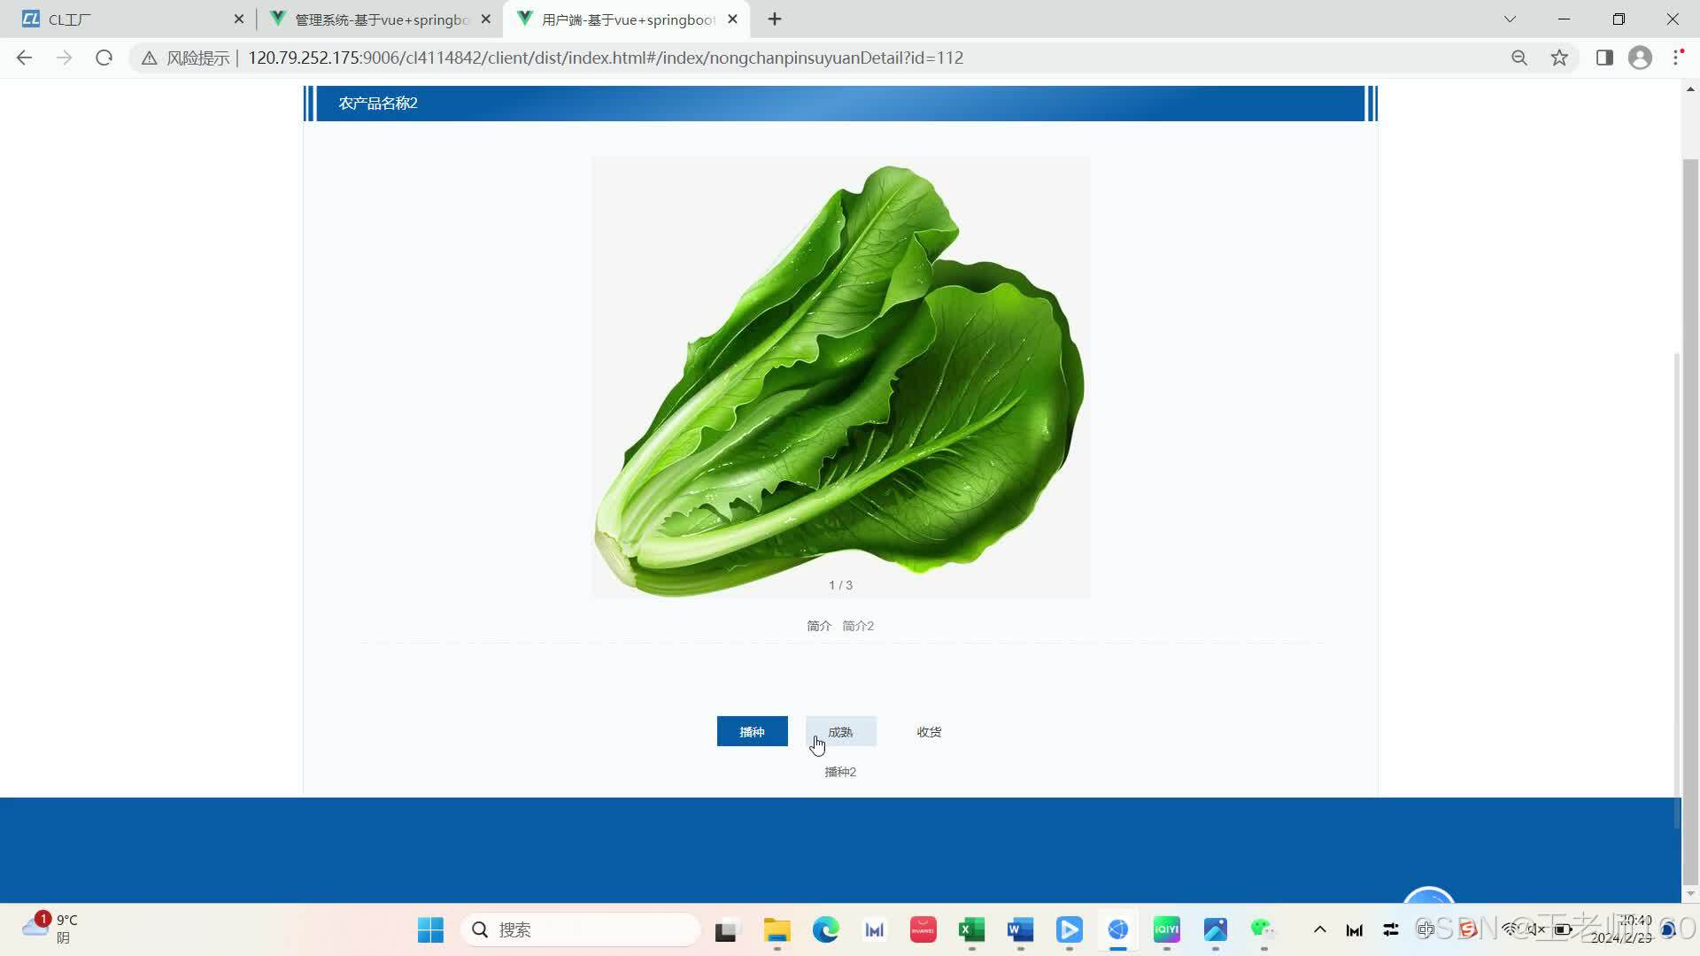The height and width of the screenshot is (956, 1700).
Task: Click the lettuce carousel image
Action: 840,376
